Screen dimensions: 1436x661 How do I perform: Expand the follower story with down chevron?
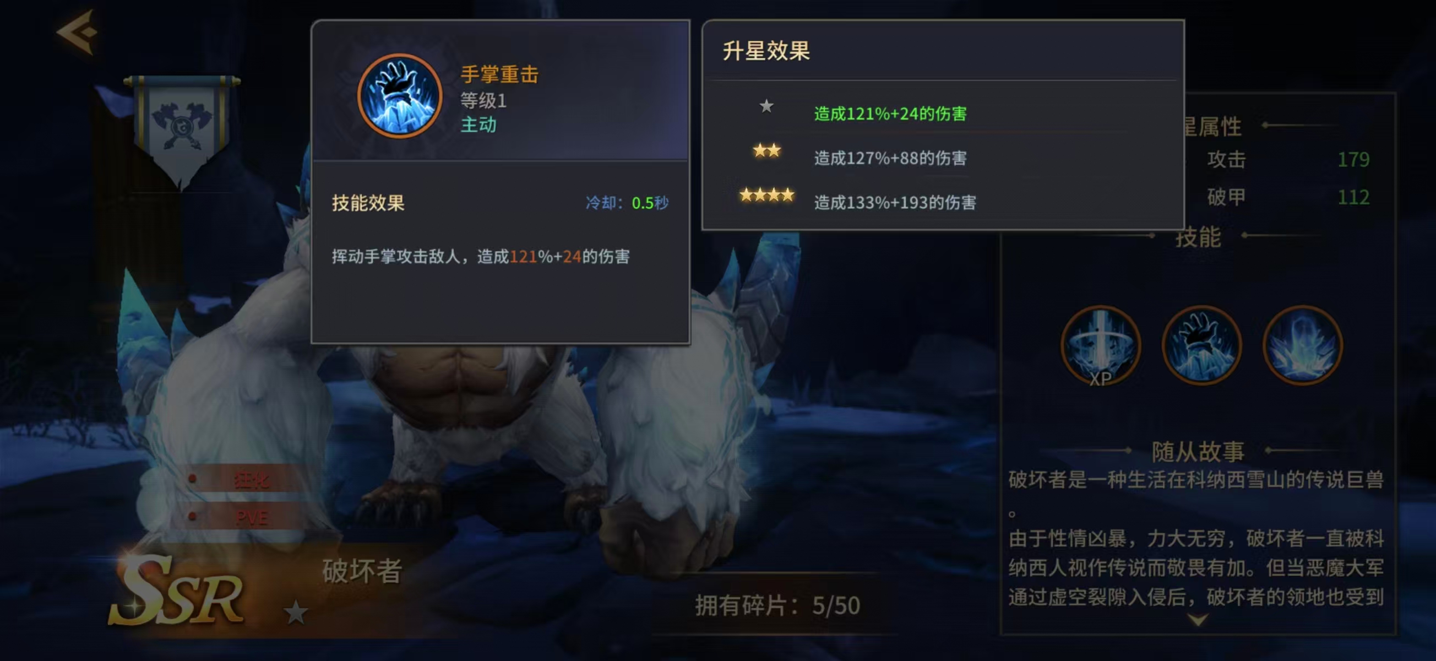coord(1199,620)
